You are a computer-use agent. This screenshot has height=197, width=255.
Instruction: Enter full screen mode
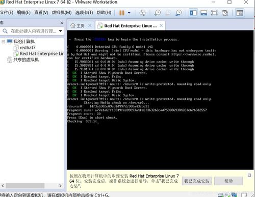pos(214,13)
